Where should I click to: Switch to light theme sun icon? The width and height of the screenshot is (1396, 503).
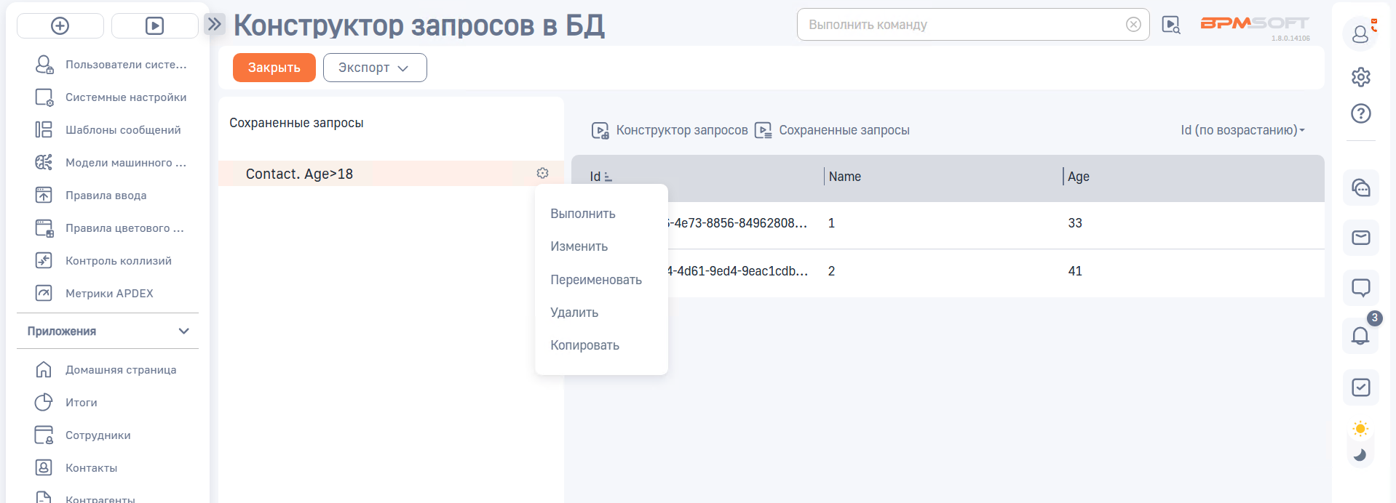pyautogui.click(x=1360, y=429)
